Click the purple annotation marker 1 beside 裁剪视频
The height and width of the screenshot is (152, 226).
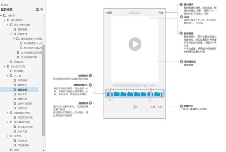point(90,75)
